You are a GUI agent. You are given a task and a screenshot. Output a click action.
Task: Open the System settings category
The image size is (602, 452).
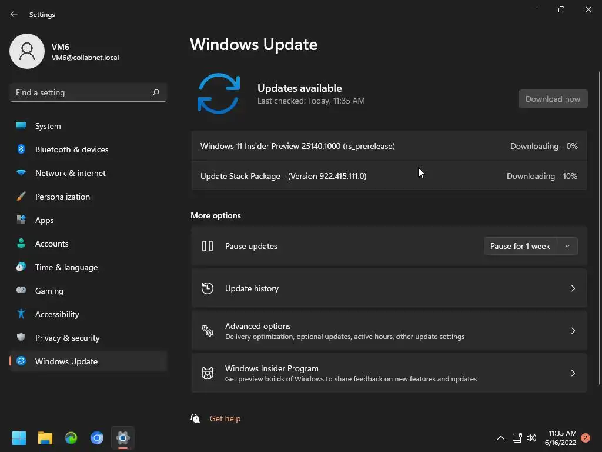[x=88, y=126]
